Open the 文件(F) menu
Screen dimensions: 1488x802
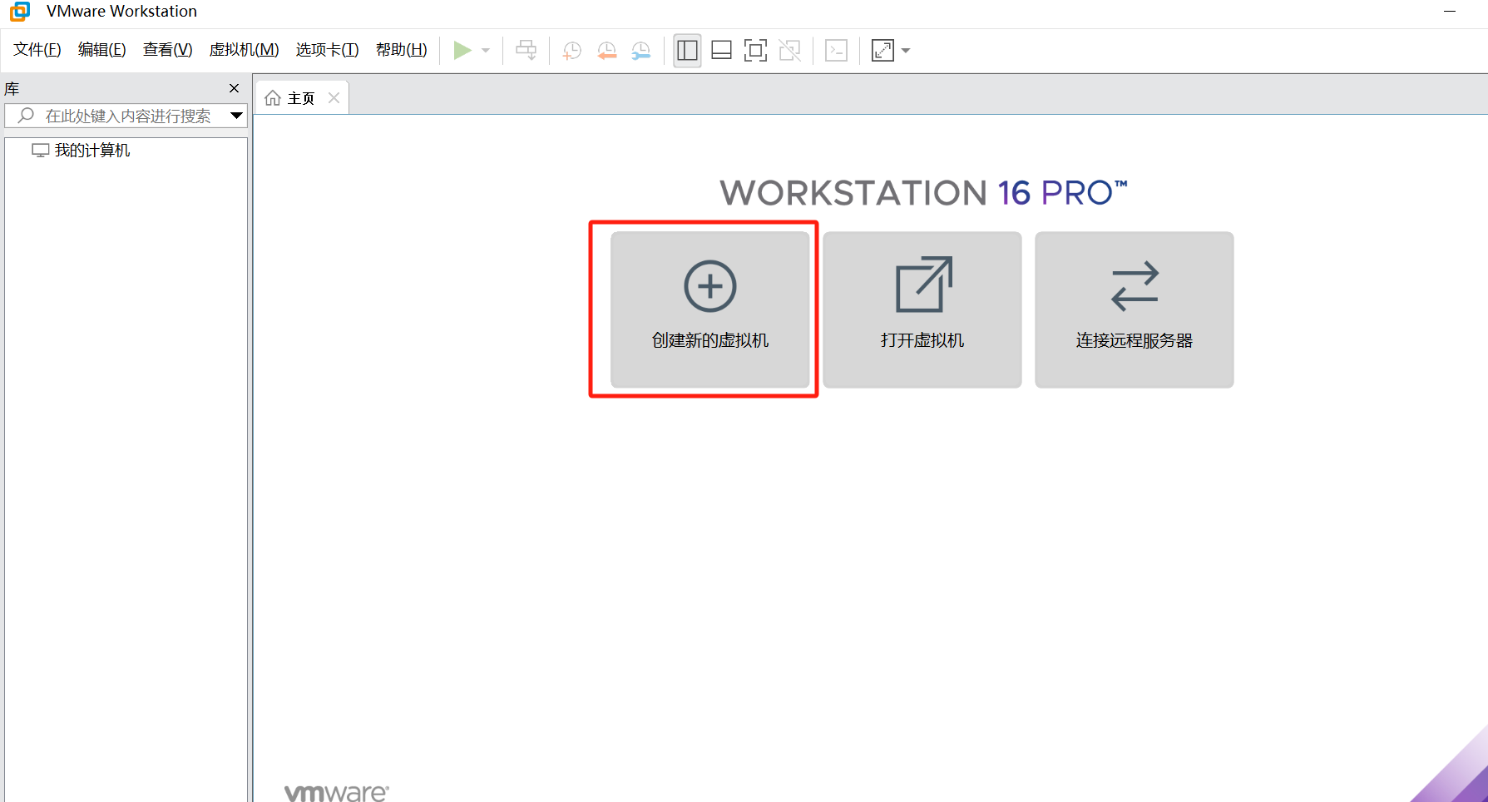(37, 50)
